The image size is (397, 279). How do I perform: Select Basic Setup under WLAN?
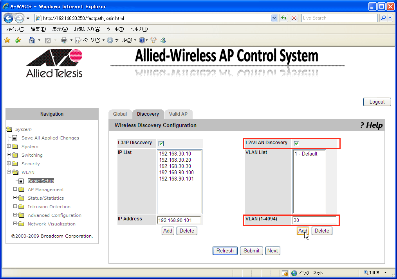[x=41, y=181]
